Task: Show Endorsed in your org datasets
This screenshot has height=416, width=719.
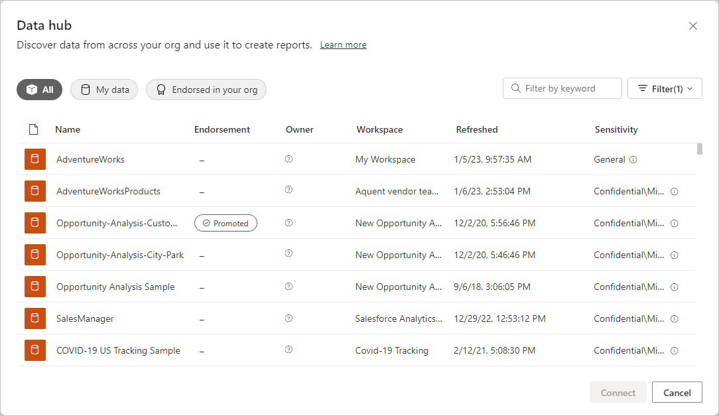Action: click(206, 90)
